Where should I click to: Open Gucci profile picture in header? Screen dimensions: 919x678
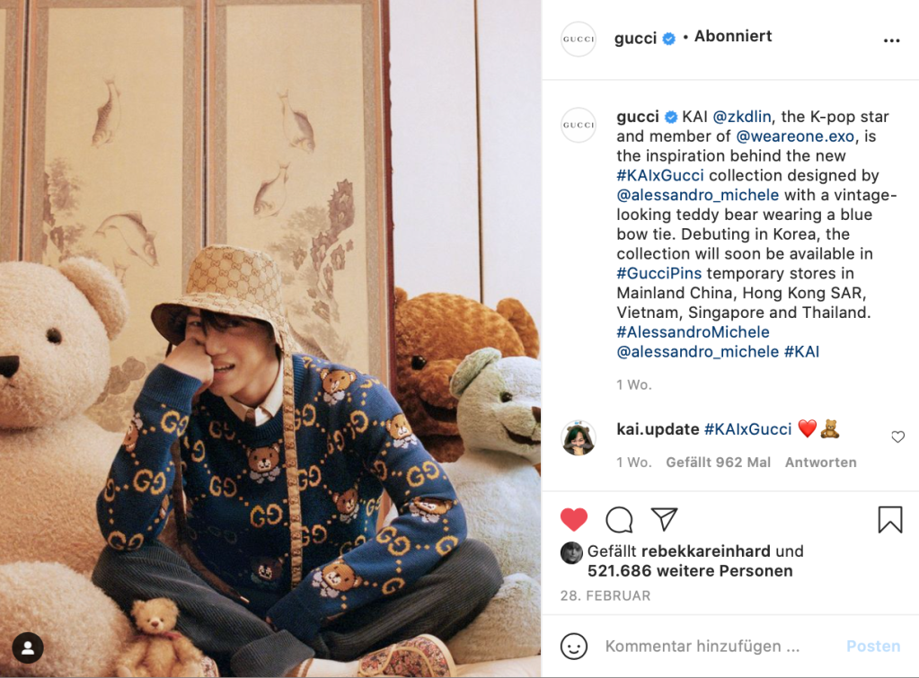579,40
